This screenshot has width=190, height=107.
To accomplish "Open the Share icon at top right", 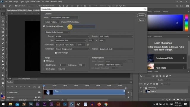I will coord(187,6).
